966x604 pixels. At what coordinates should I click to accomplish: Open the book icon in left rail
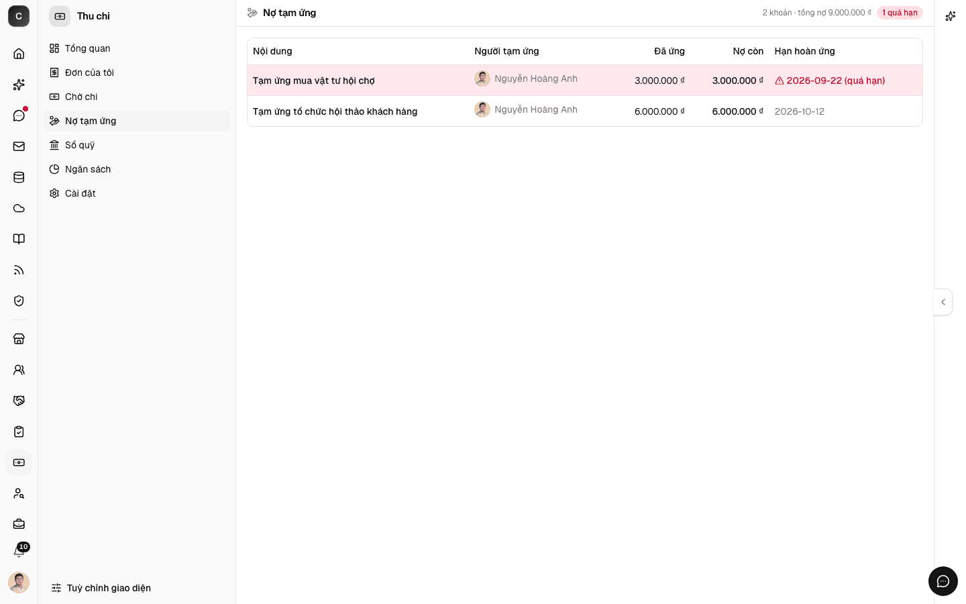[x=19, y=239]
